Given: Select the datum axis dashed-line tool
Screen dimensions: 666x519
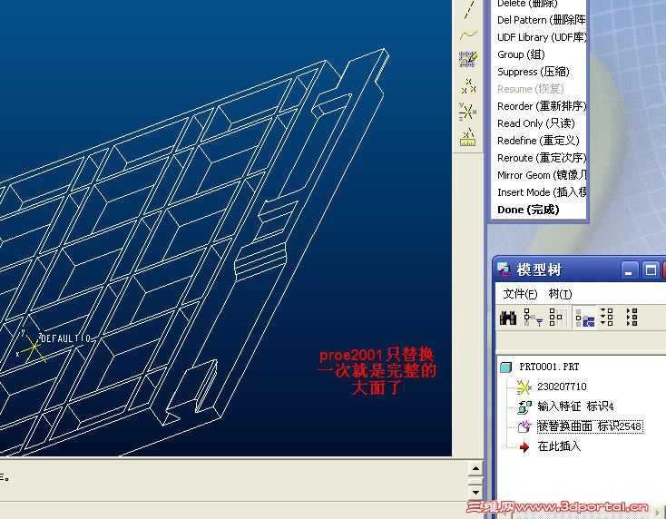Looking at the screenshot, I should click(468, 9).
